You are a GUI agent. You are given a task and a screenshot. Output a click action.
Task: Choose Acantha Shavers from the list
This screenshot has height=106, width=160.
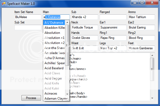54,48
